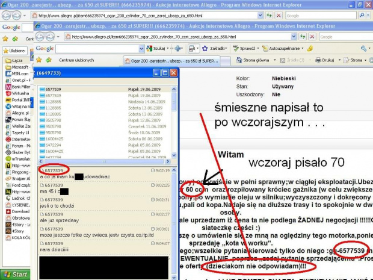373x280 pixels.
Task: Click Ulubione button in back window
Action: pos(15,51)
